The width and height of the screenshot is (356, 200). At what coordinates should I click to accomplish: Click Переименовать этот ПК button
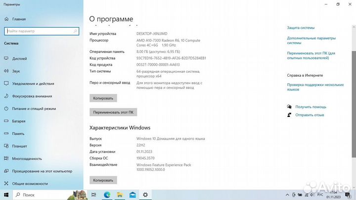(113, 112)
